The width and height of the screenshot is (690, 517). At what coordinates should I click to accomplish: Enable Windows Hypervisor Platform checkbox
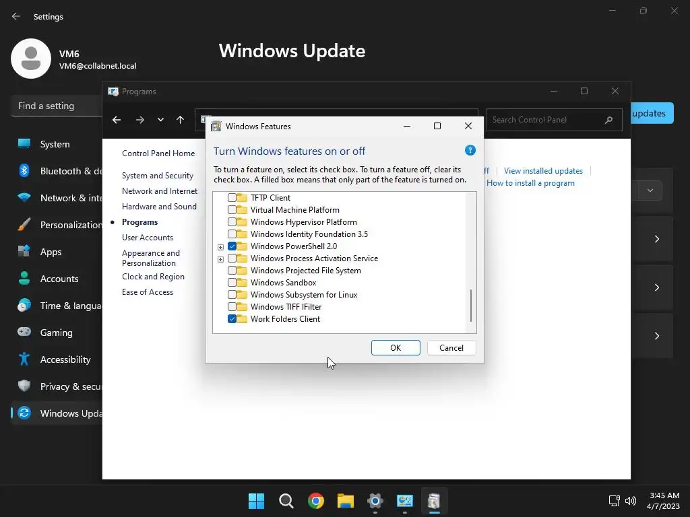(x=232, y=222)
